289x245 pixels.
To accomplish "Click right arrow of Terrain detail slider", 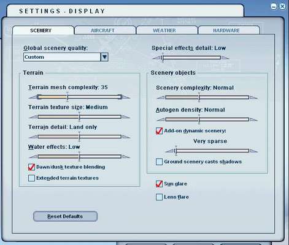I will click(x=126, y=137).
